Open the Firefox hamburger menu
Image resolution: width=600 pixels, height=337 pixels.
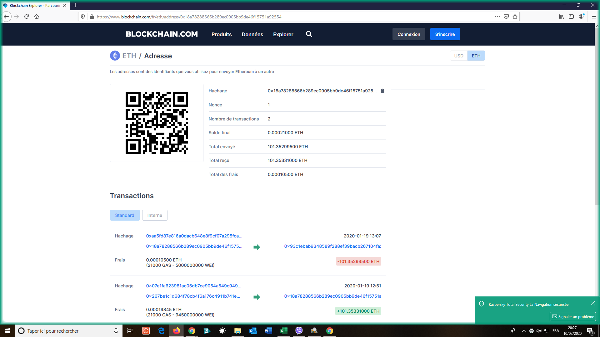[x=594, y=17]
